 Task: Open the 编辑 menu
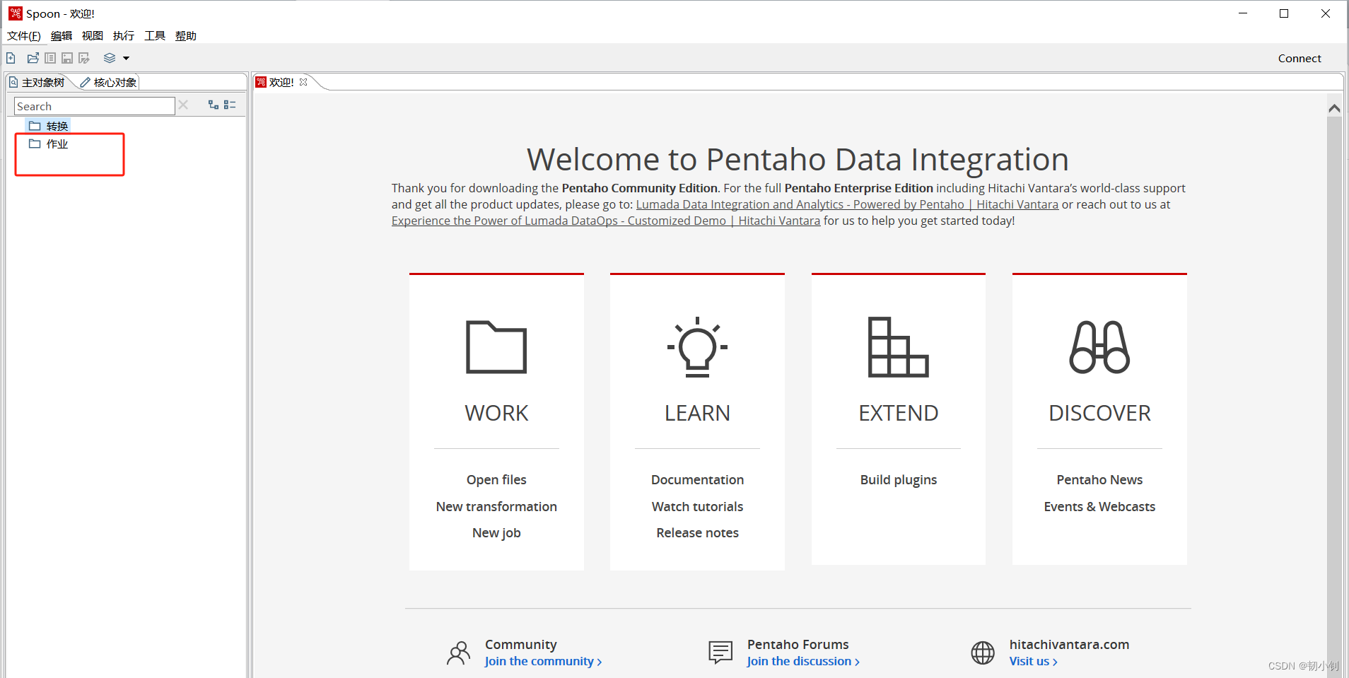62,35
